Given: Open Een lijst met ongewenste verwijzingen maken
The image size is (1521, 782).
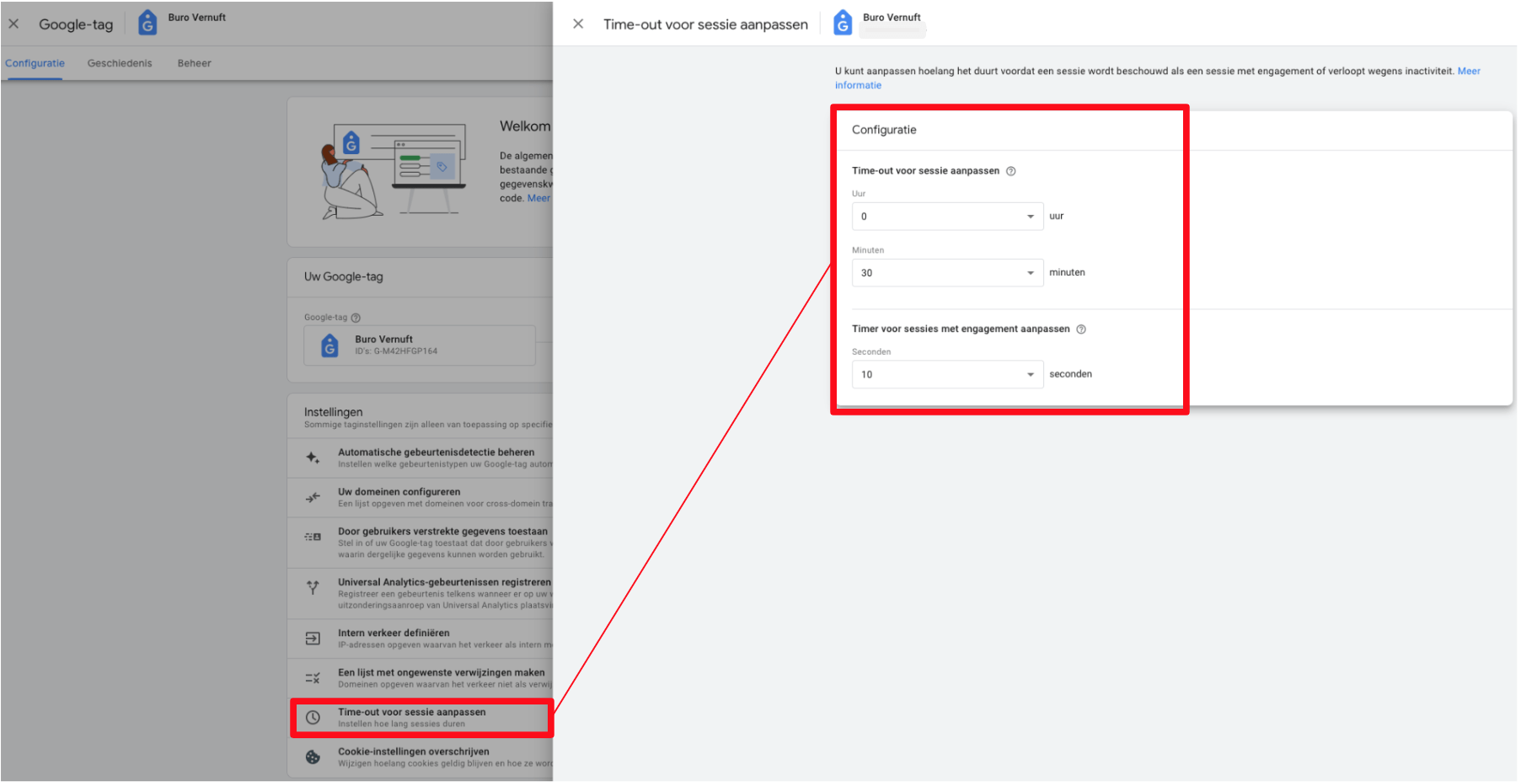Looking at the screenshot, I should [x=441, y=673].
